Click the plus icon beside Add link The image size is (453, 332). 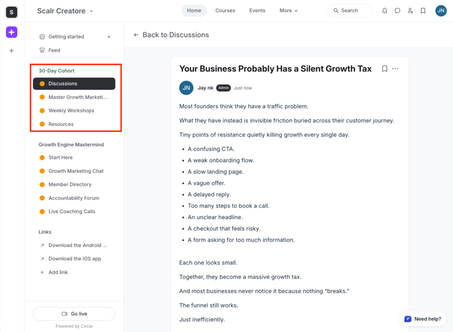click(x=42, y=272)
